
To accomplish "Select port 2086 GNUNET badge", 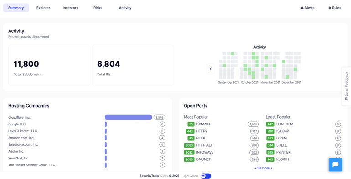I will coord(189,159).
